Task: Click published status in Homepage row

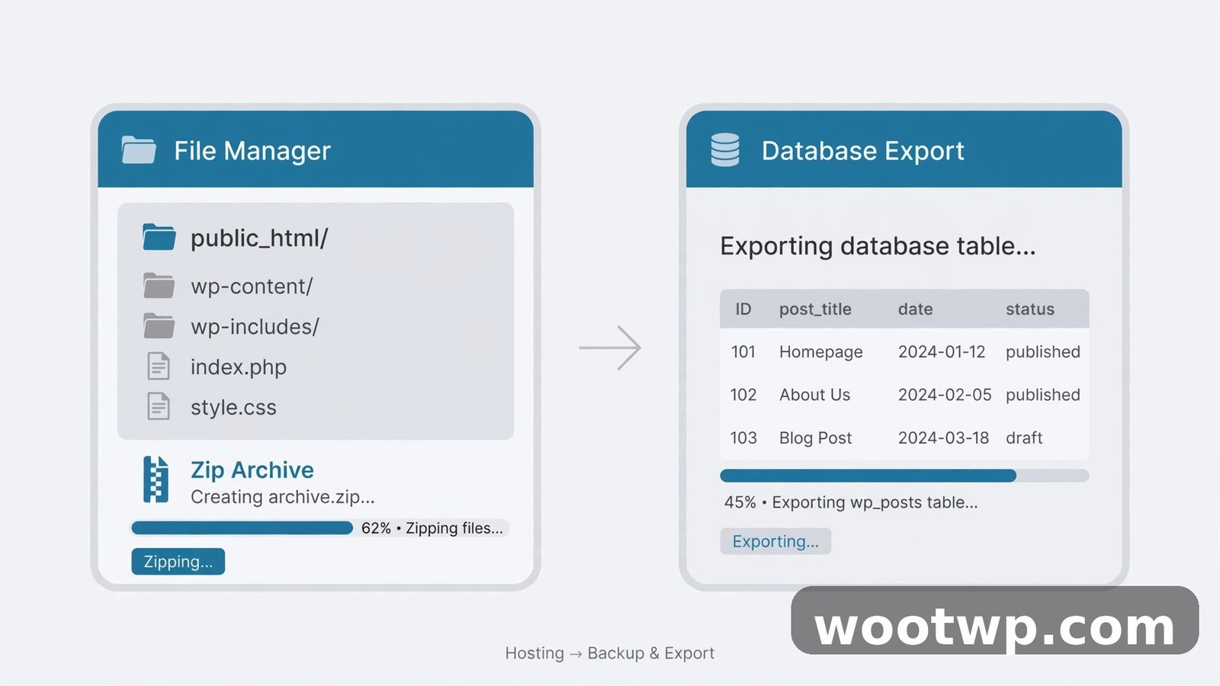Action: click(x=1043, y=352)
